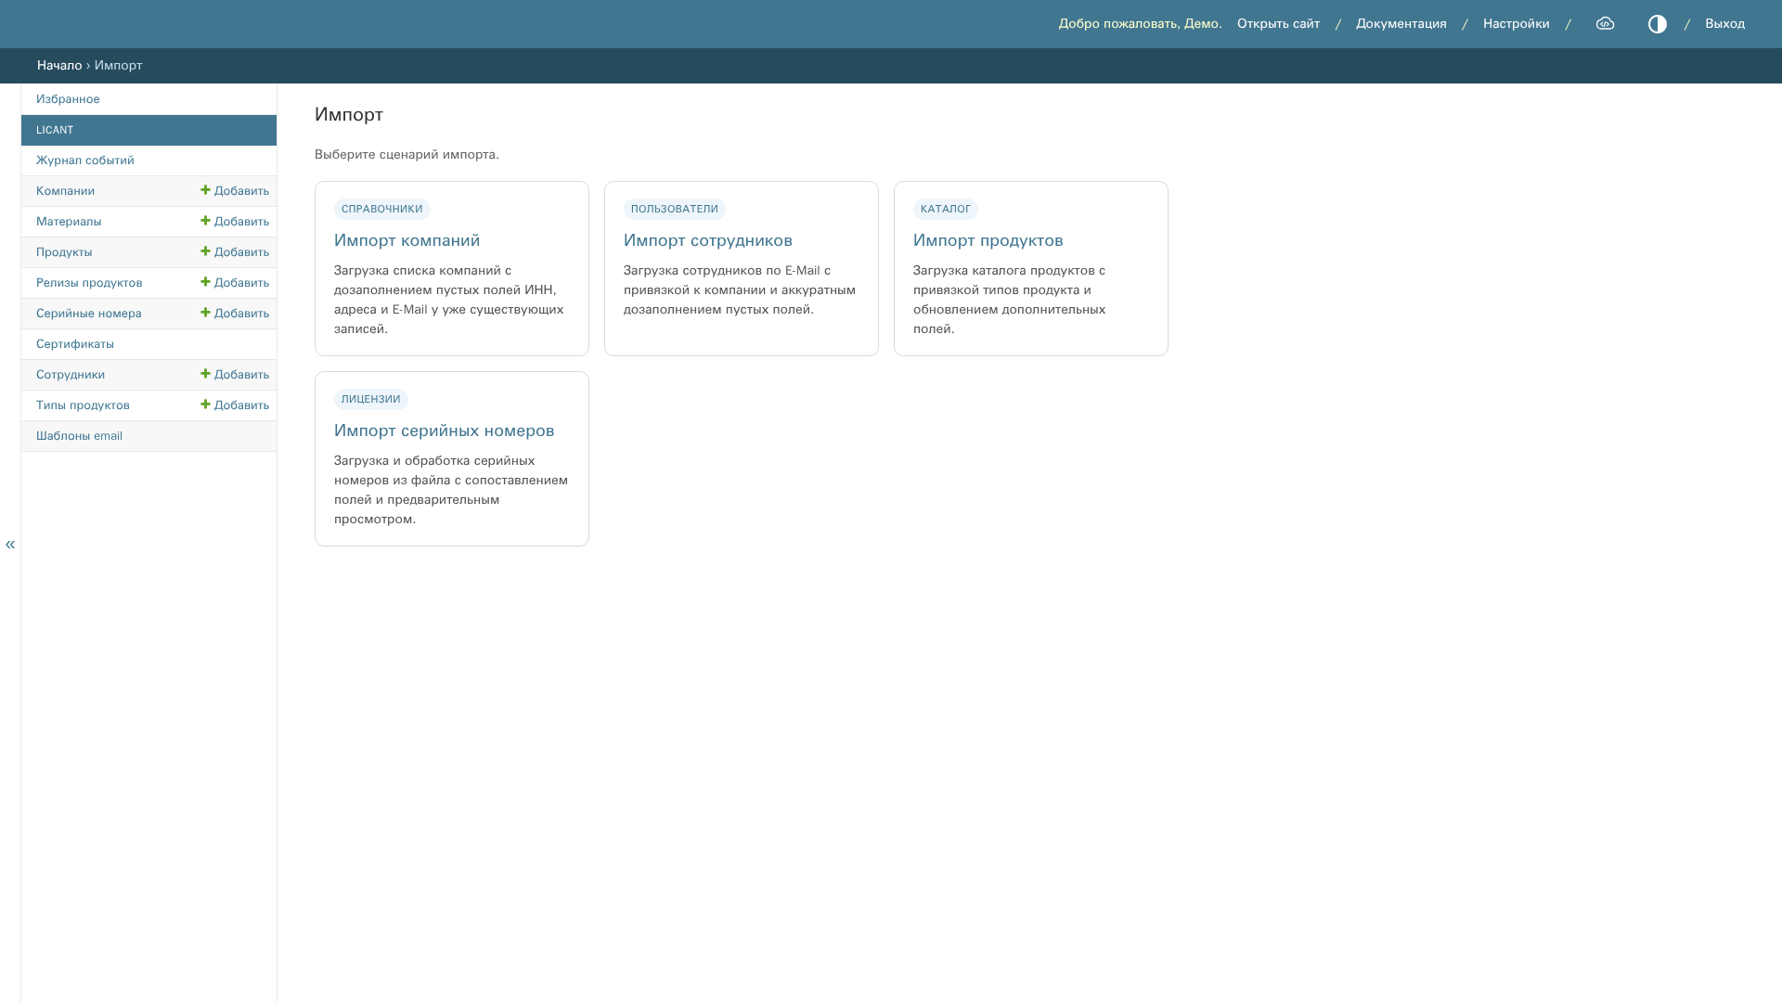Click Добавить text next to Материалы
Screen dimensions: 1782x1002
tap(241, 222)
